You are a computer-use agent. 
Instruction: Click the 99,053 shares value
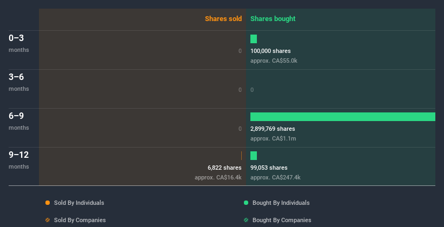269,168
